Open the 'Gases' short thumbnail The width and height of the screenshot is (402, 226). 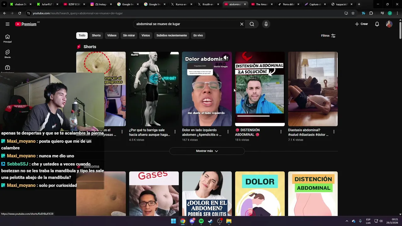click(154, 194)
